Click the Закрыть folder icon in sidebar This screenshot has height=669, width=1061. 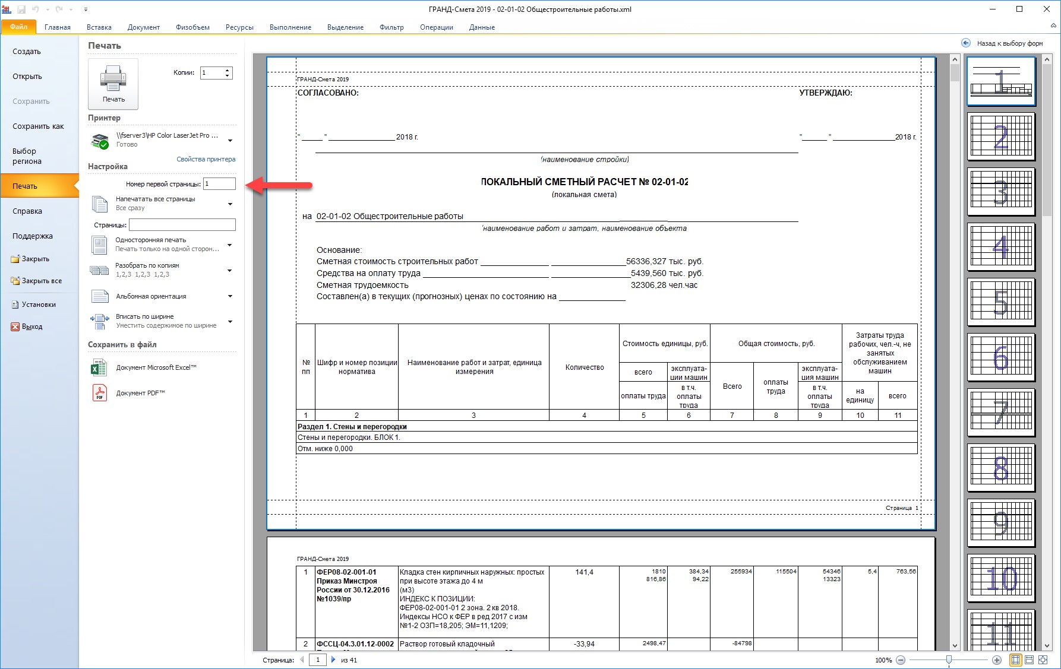tap(15, 259)
